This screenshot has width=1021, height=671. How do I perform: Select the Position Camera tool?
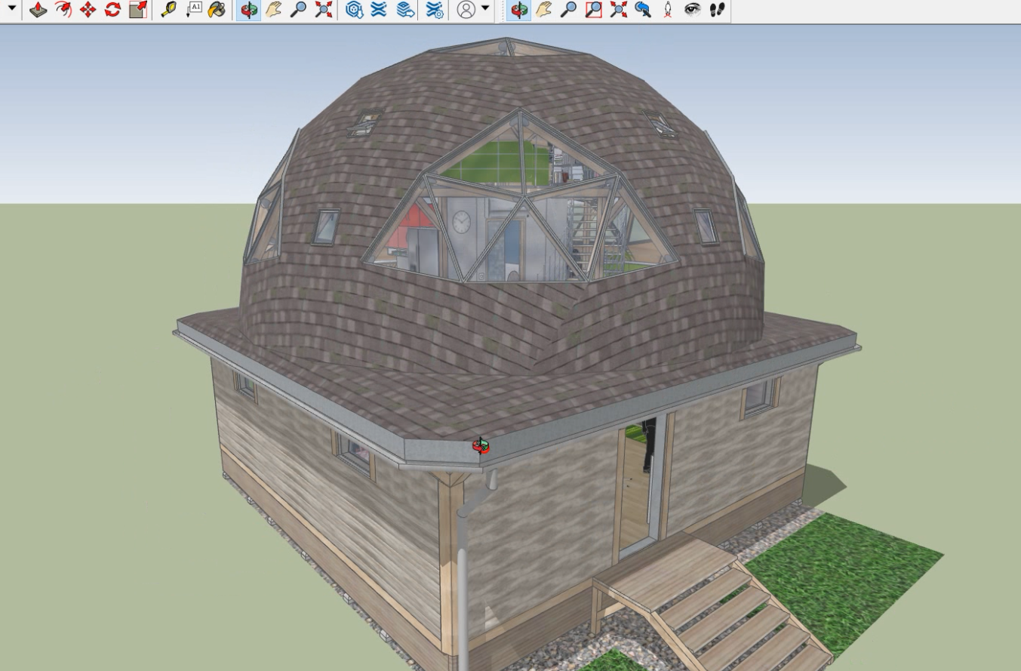668,9
